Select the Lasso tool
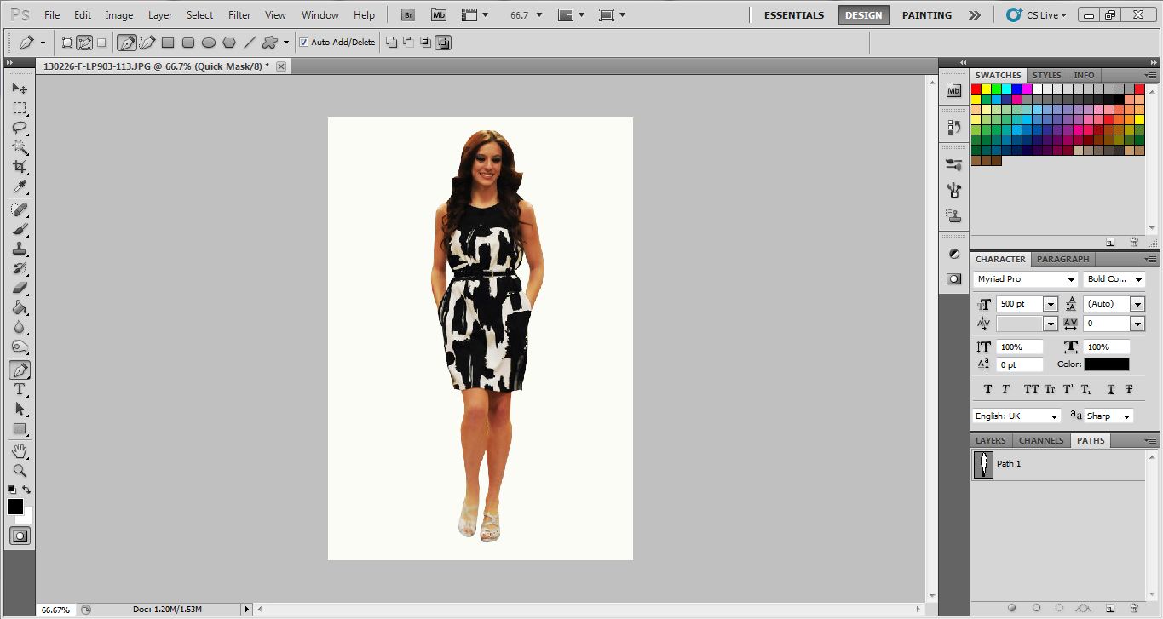The width and height of the screenshot is (1163, 619). [x=20, y=128]
